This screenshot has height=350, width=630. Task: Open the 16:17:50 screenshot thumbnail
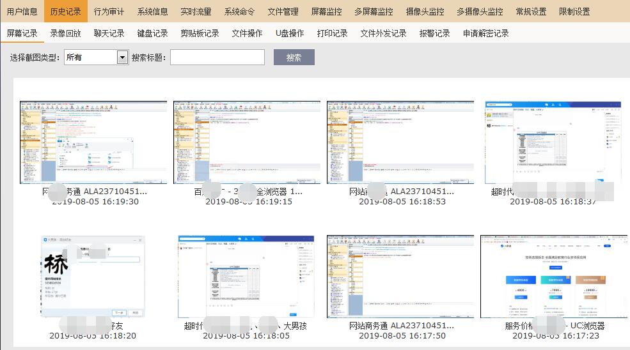[x=400, y=277]
